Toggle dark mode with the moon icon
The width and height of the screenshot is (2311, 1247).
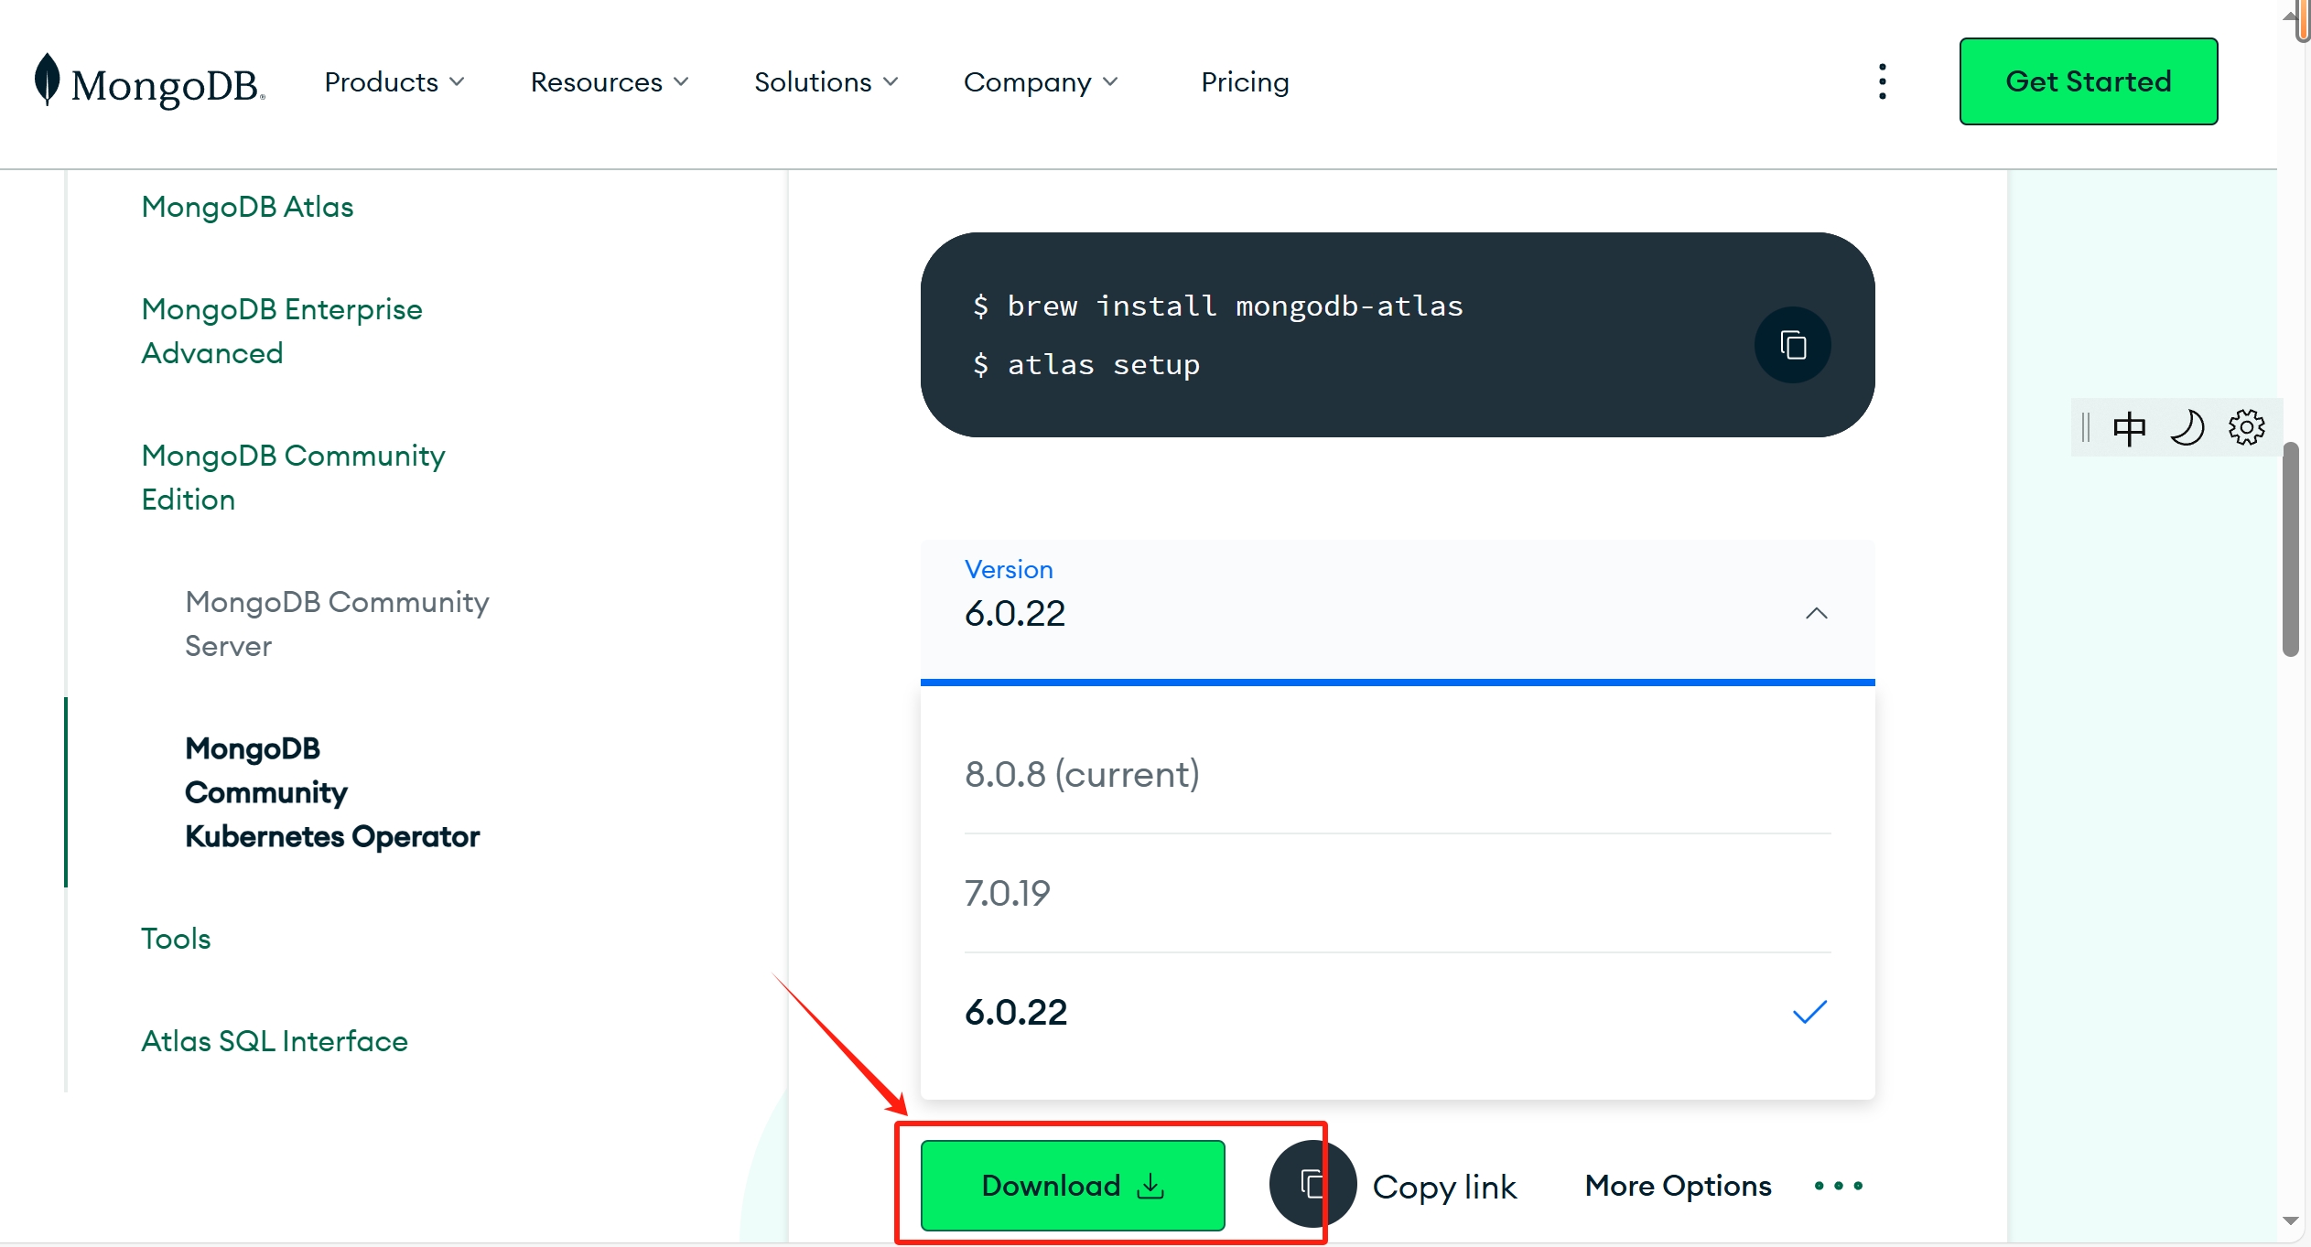coord(2188,427)
